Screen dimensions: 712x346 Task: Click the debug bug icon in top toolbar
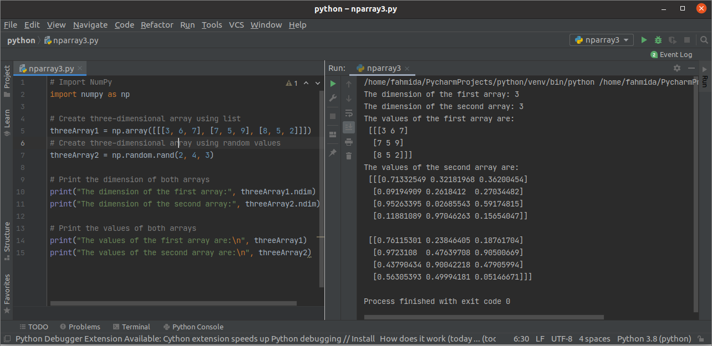(x=658, y=40)
